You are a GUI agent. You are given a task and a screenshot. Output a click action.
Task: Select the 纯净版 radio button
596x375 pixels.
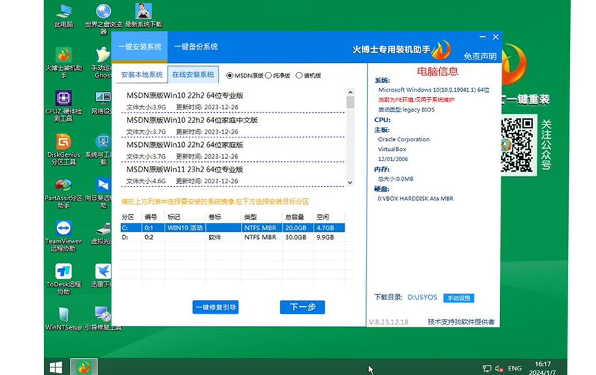[268, 75]
